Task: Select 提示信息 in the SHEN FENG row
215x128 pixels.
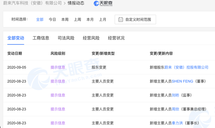Action: pyautogui.click(x=58, y=81)
